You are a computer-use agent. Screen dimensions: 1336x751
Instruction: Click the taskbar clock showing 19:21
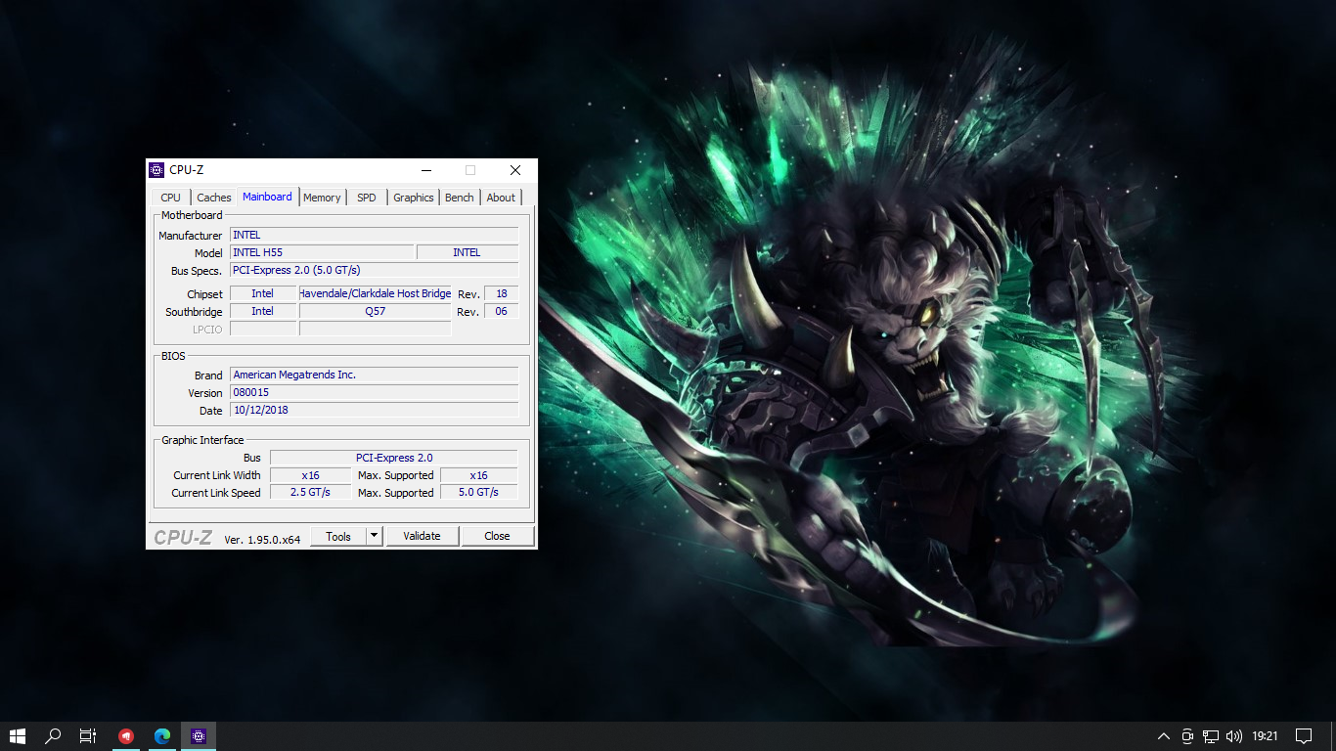pyautogui.click(x=1265, y=736)
